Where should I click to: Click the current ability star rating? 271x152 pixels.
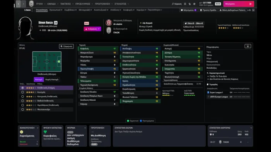pos(223,28)
